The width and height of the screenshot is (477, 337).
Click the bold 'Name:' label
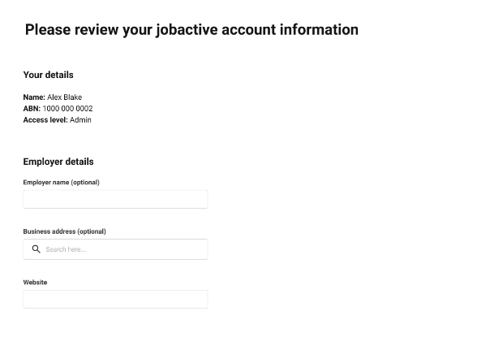click(x=34, y=97)
